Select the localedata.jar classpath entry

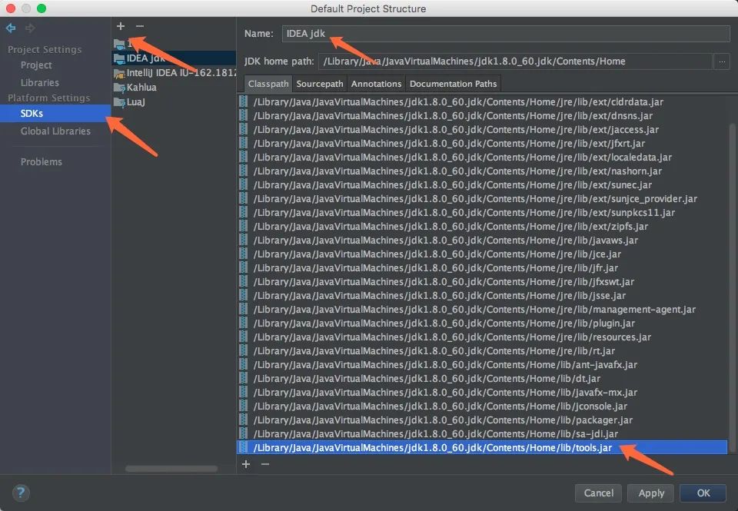pos(482,158)
